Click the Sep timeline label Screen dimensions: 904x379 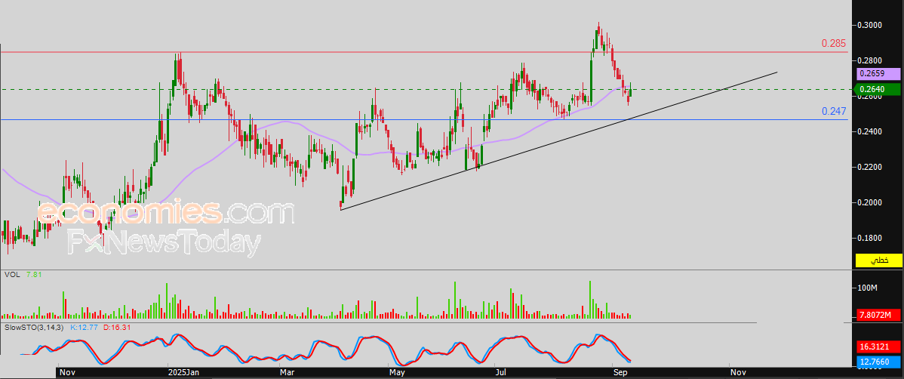(x=622, y=373)
